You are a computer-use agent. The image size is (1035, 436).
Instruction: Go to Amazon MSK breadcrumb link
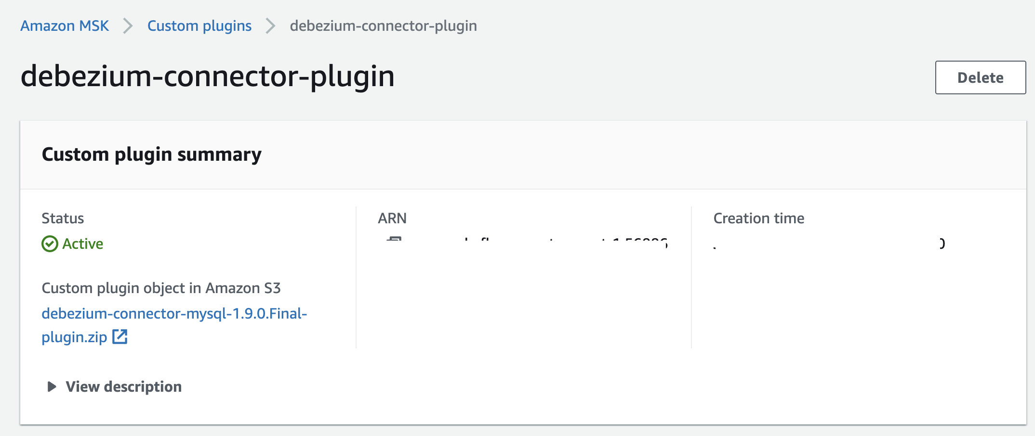(x=65, y=26)
